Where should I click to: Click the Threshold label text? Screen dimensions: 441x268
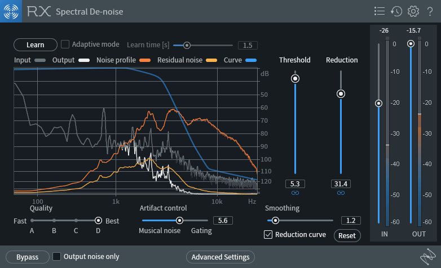click(x=295, y=60)
